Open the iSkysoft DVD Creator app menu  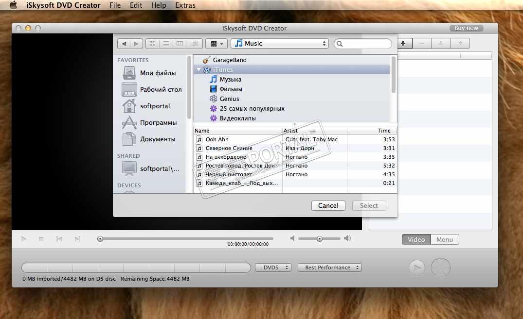point(63,5)
